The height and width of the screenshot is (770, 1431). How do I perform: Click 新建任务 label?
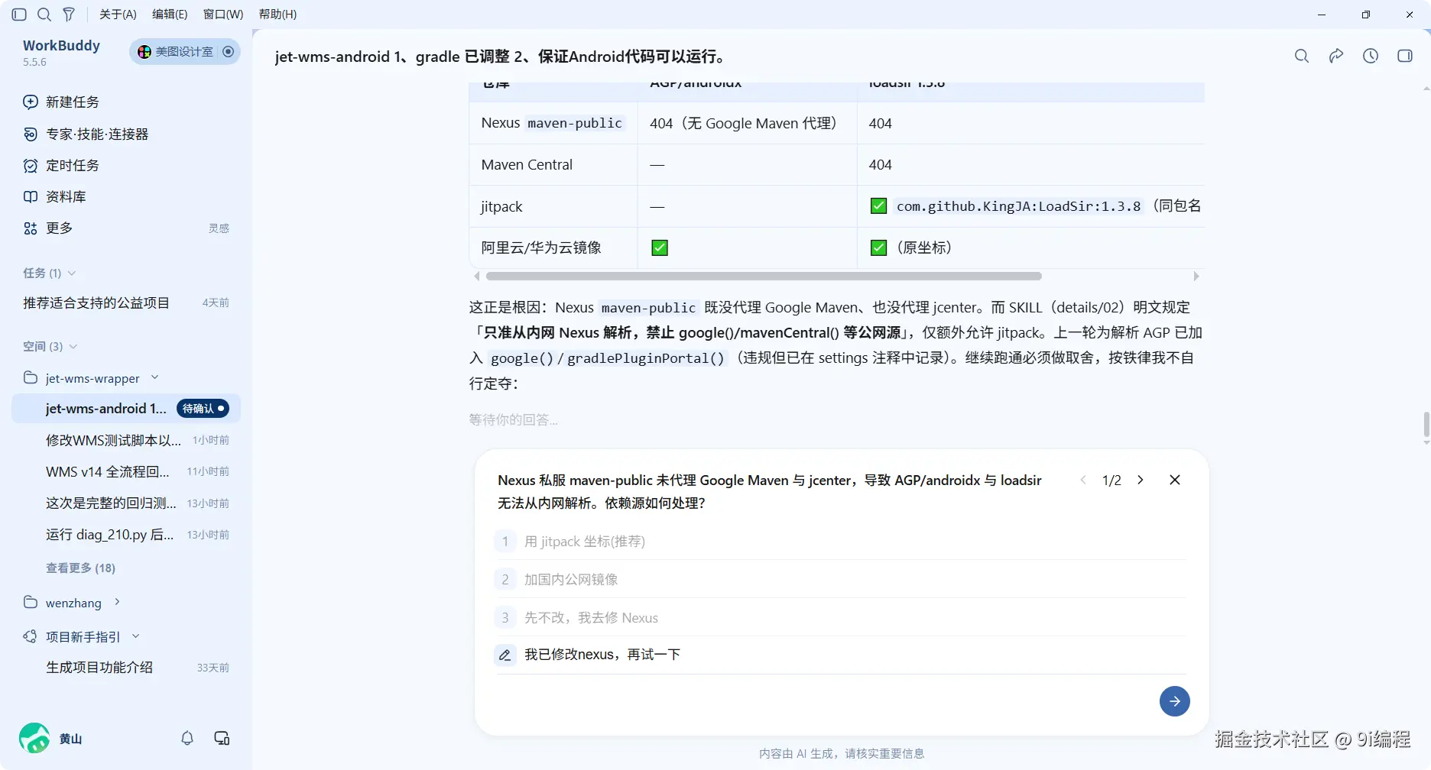point(73,102)
